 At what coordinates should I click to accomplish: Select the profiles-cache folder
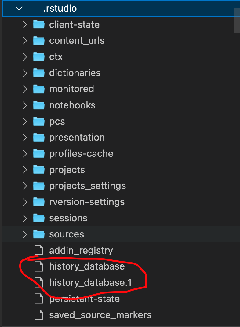point(81,153)
